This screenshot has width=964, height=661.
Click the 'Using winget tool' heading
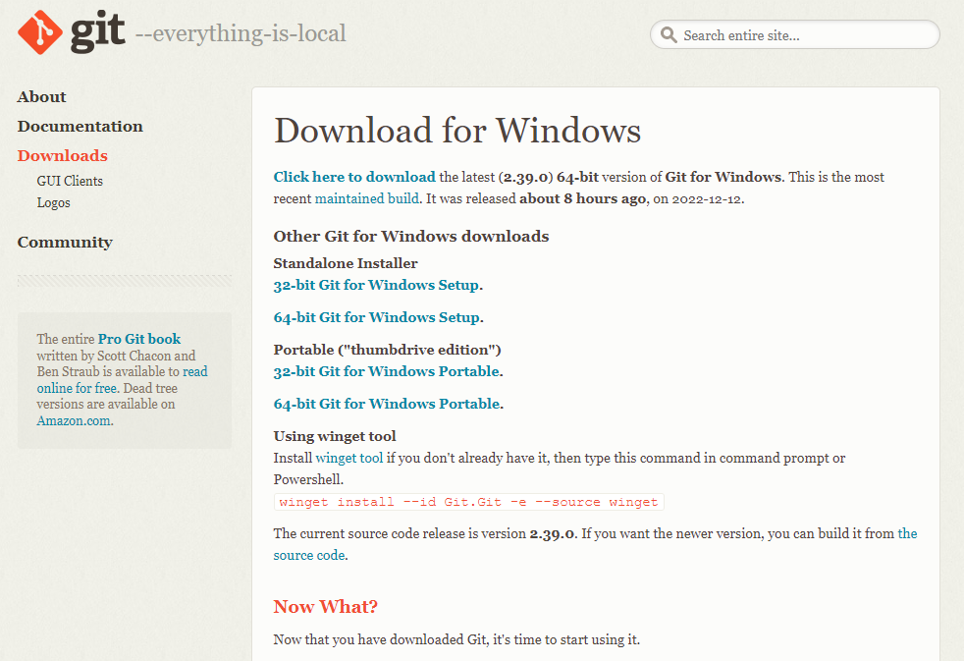[x=335, y=436]
